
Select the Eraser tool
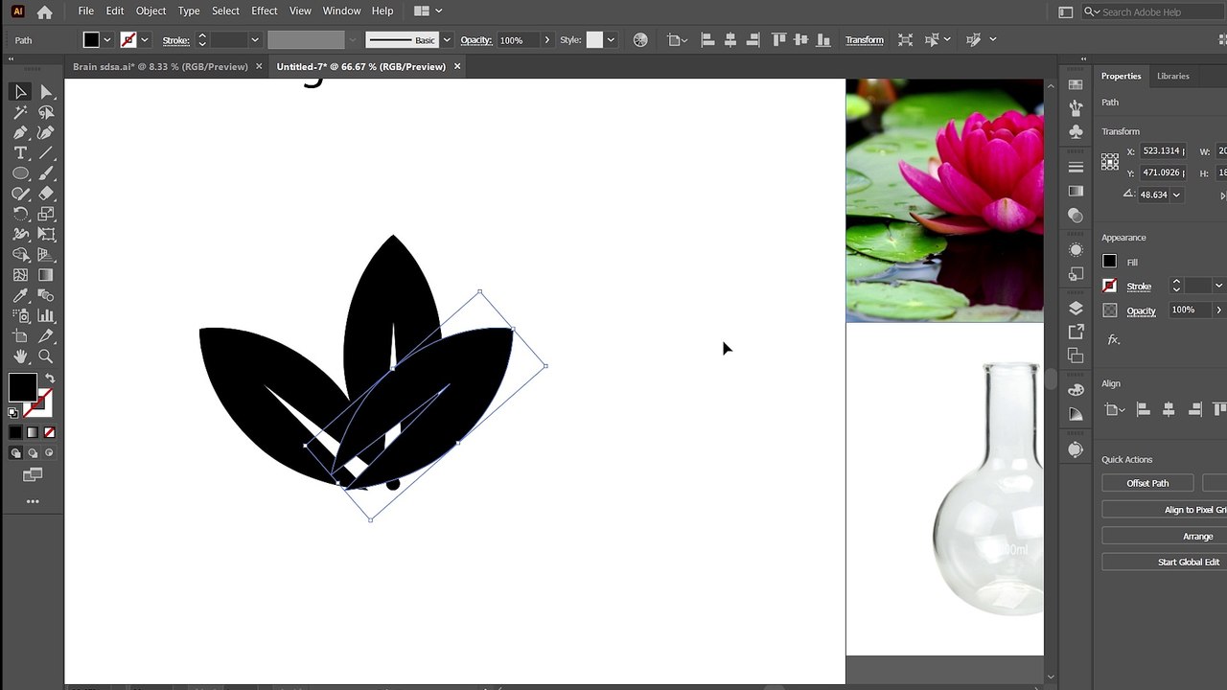pyautogui.click(x=46, y=194)
